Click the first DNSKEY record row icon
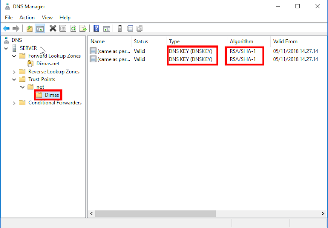The height and width of the screenshot is (228, 328). tap(93, 51)
